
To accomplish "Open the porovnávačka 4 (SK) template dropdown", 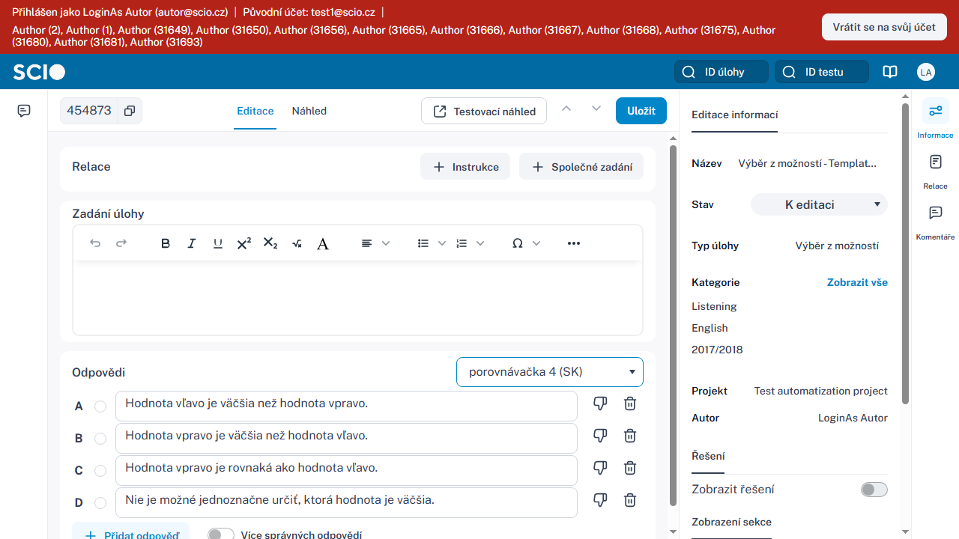I will 550,372.
